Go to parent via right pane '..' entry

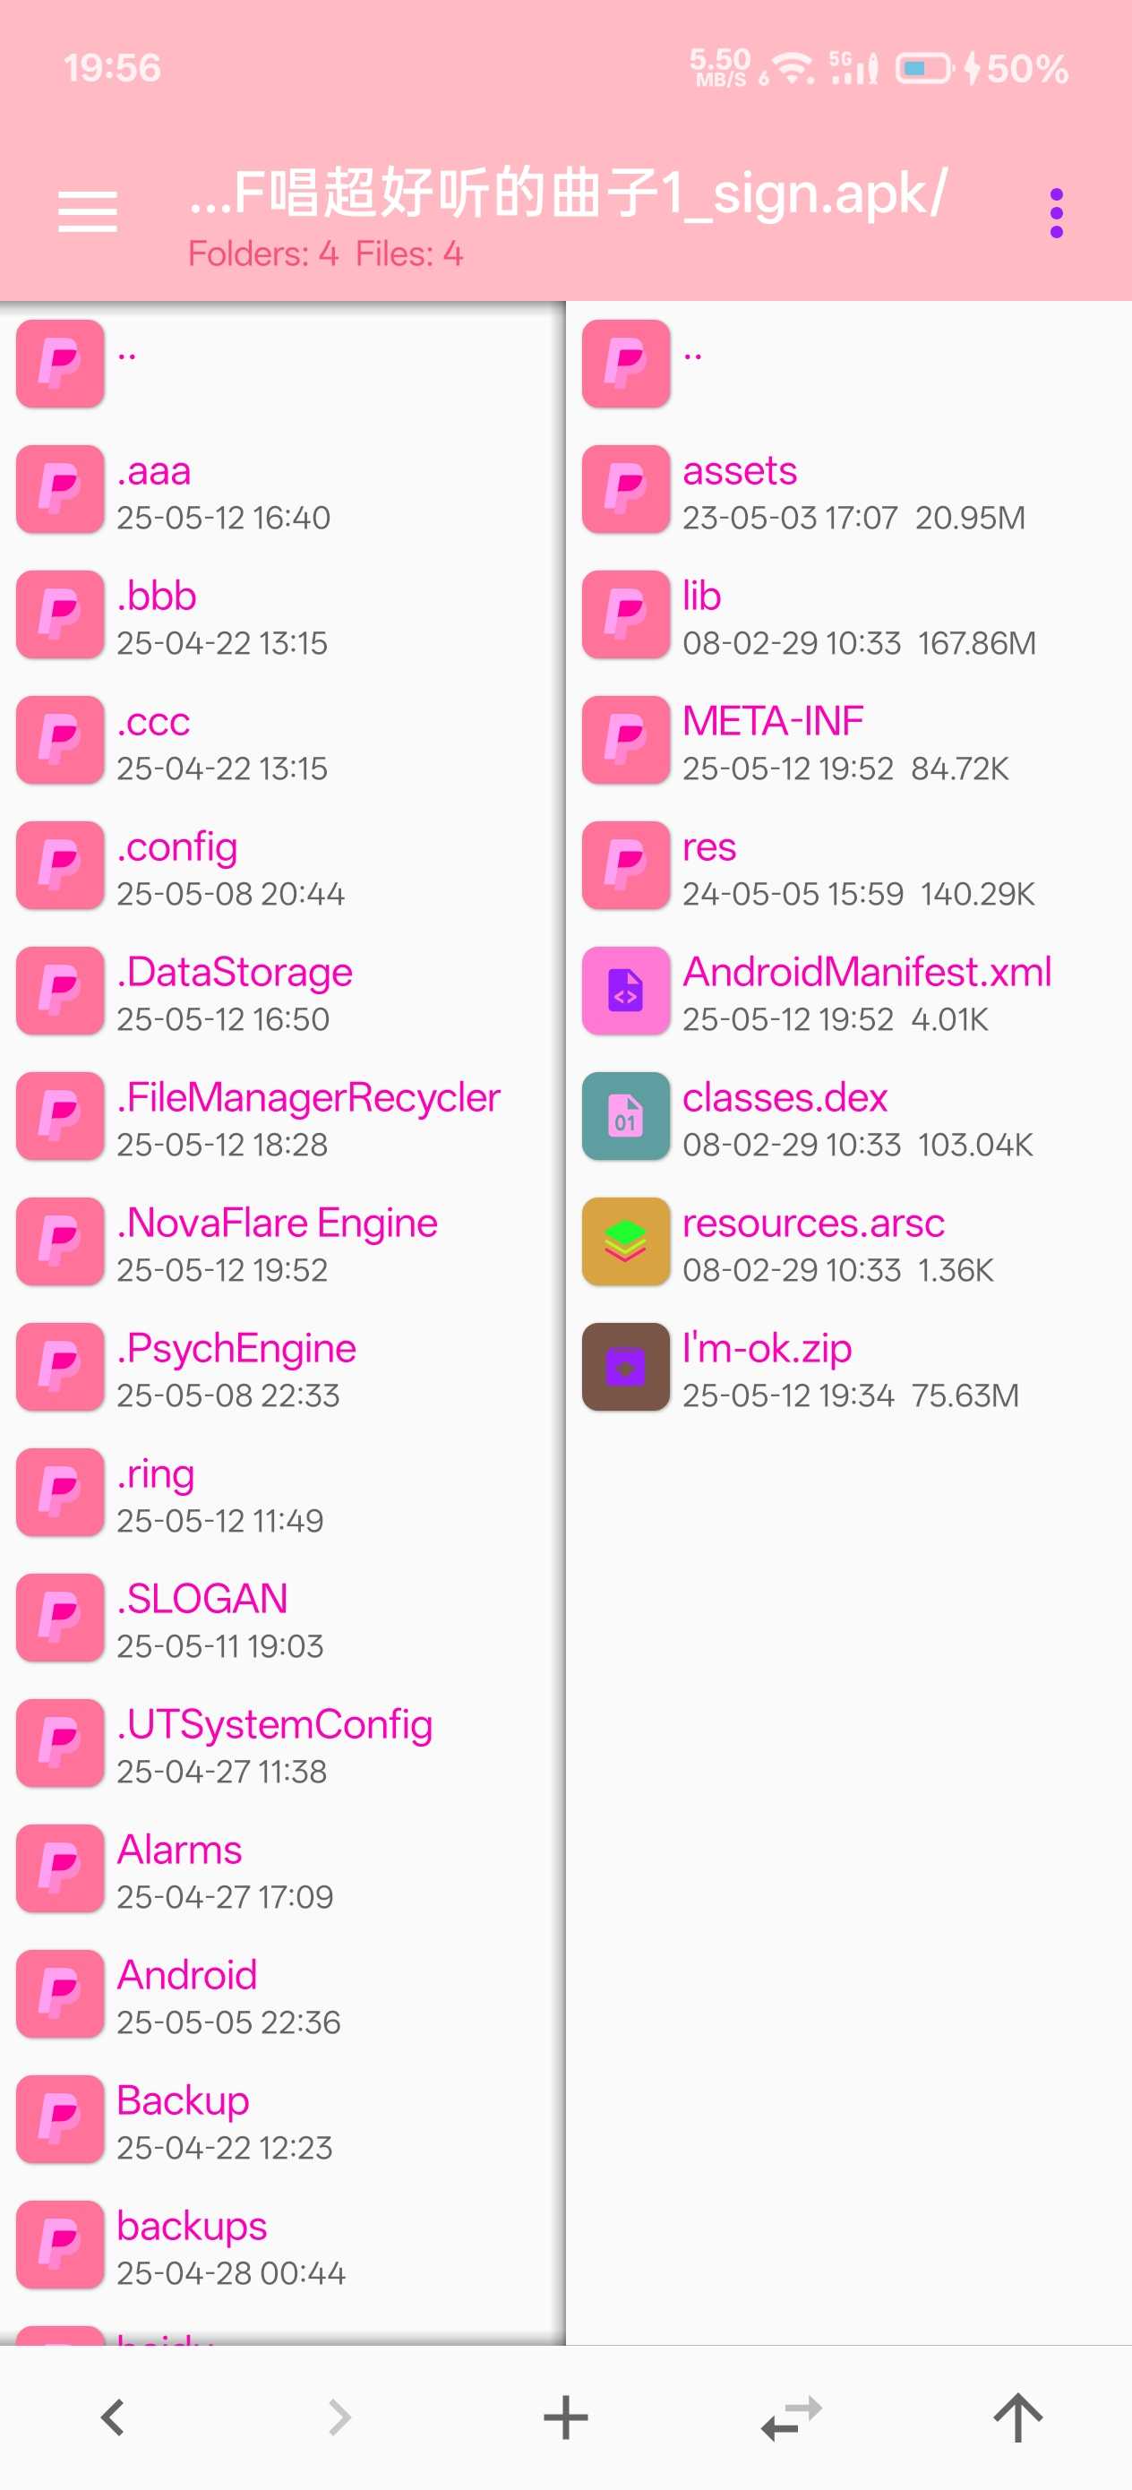point(849,364)
